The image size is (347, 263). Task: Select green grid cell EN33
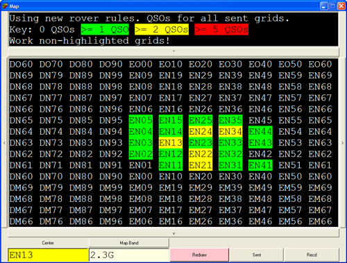coord(230,143)
